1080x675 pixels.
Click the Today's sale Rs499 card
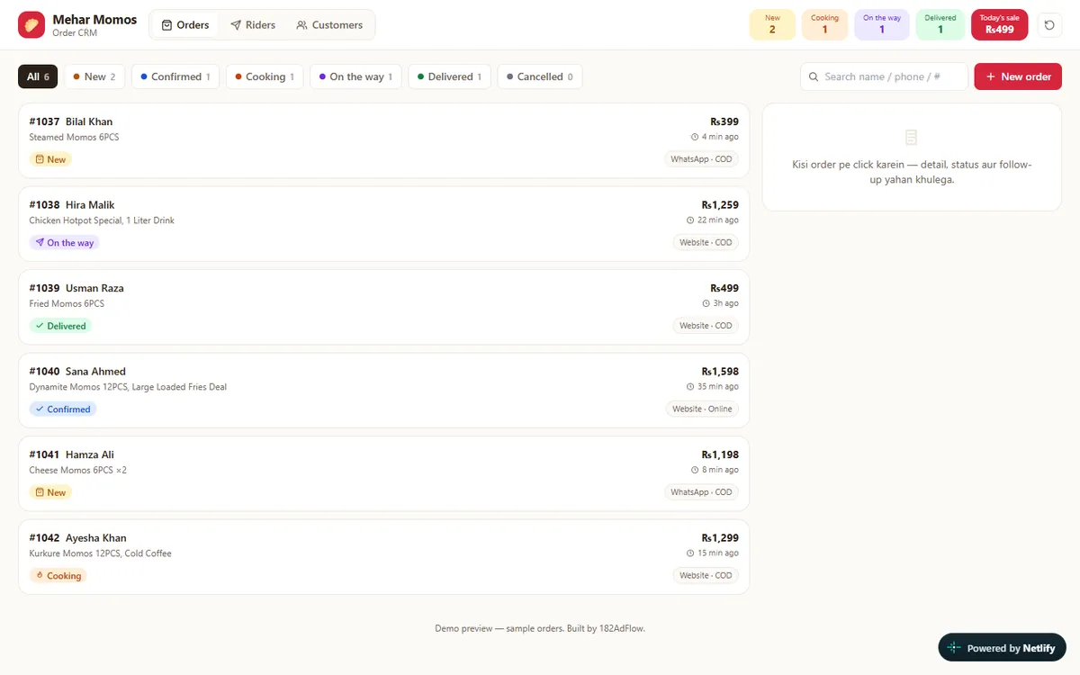pyautogui.click(x=1000, y=24)
